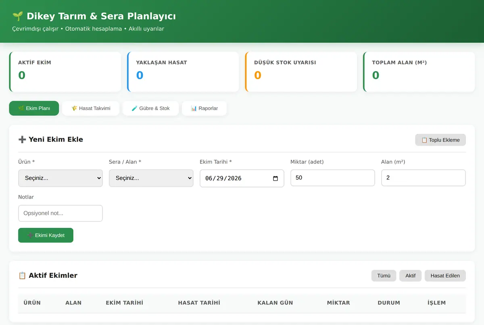Click the İŞLEM column header
The height and width of the screenshot is (325, 484).
437,303
